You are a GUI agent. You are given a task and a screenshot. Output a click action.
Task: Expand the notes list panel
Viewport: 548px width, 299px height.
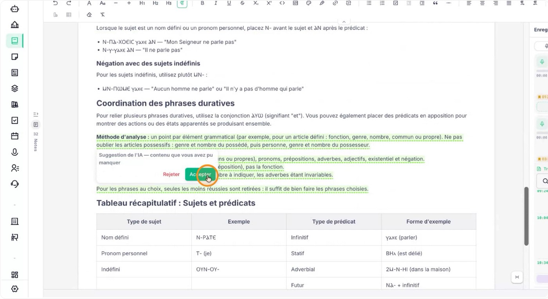[x=36, y=114]
